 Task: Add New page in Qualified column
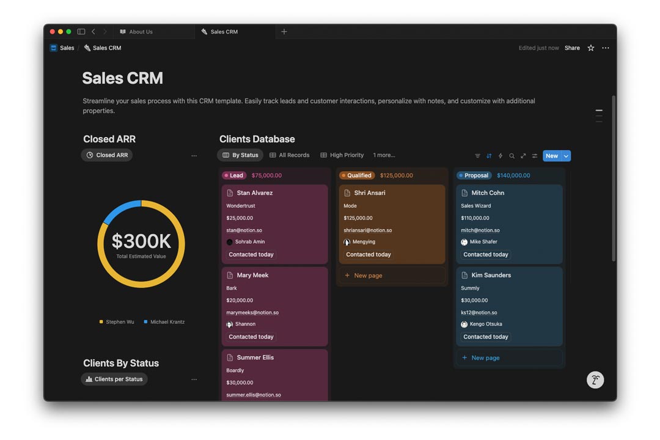[392, 276]
